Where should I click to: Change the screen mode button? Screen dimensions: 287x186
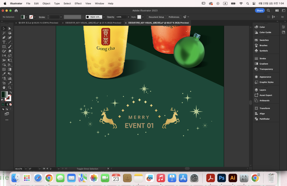tap(7, 114)
